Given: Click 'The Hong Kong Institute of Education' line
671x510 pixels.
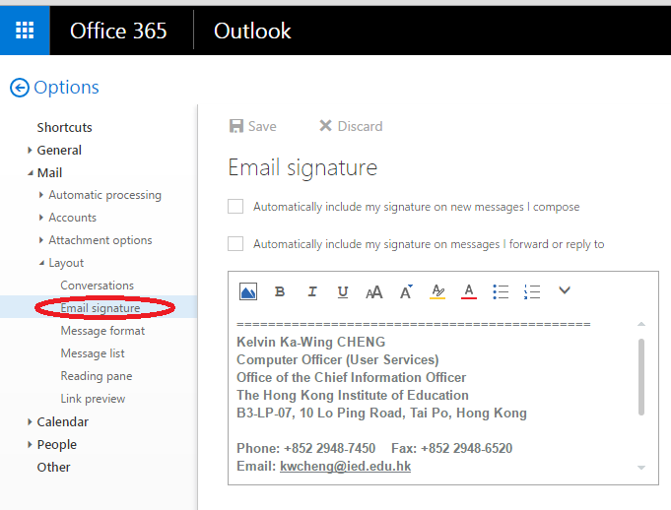Looking at the screenshot, I should tap(353, 395).
